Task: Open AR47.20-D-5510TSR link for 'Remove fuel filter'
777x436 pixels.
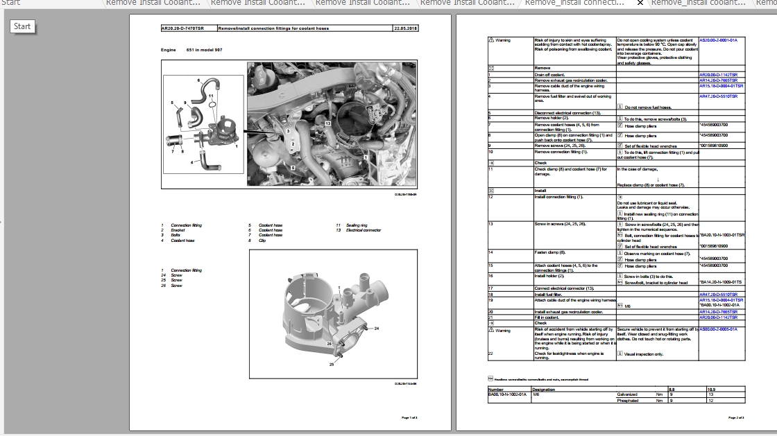Action: click(x=718, y=96)
